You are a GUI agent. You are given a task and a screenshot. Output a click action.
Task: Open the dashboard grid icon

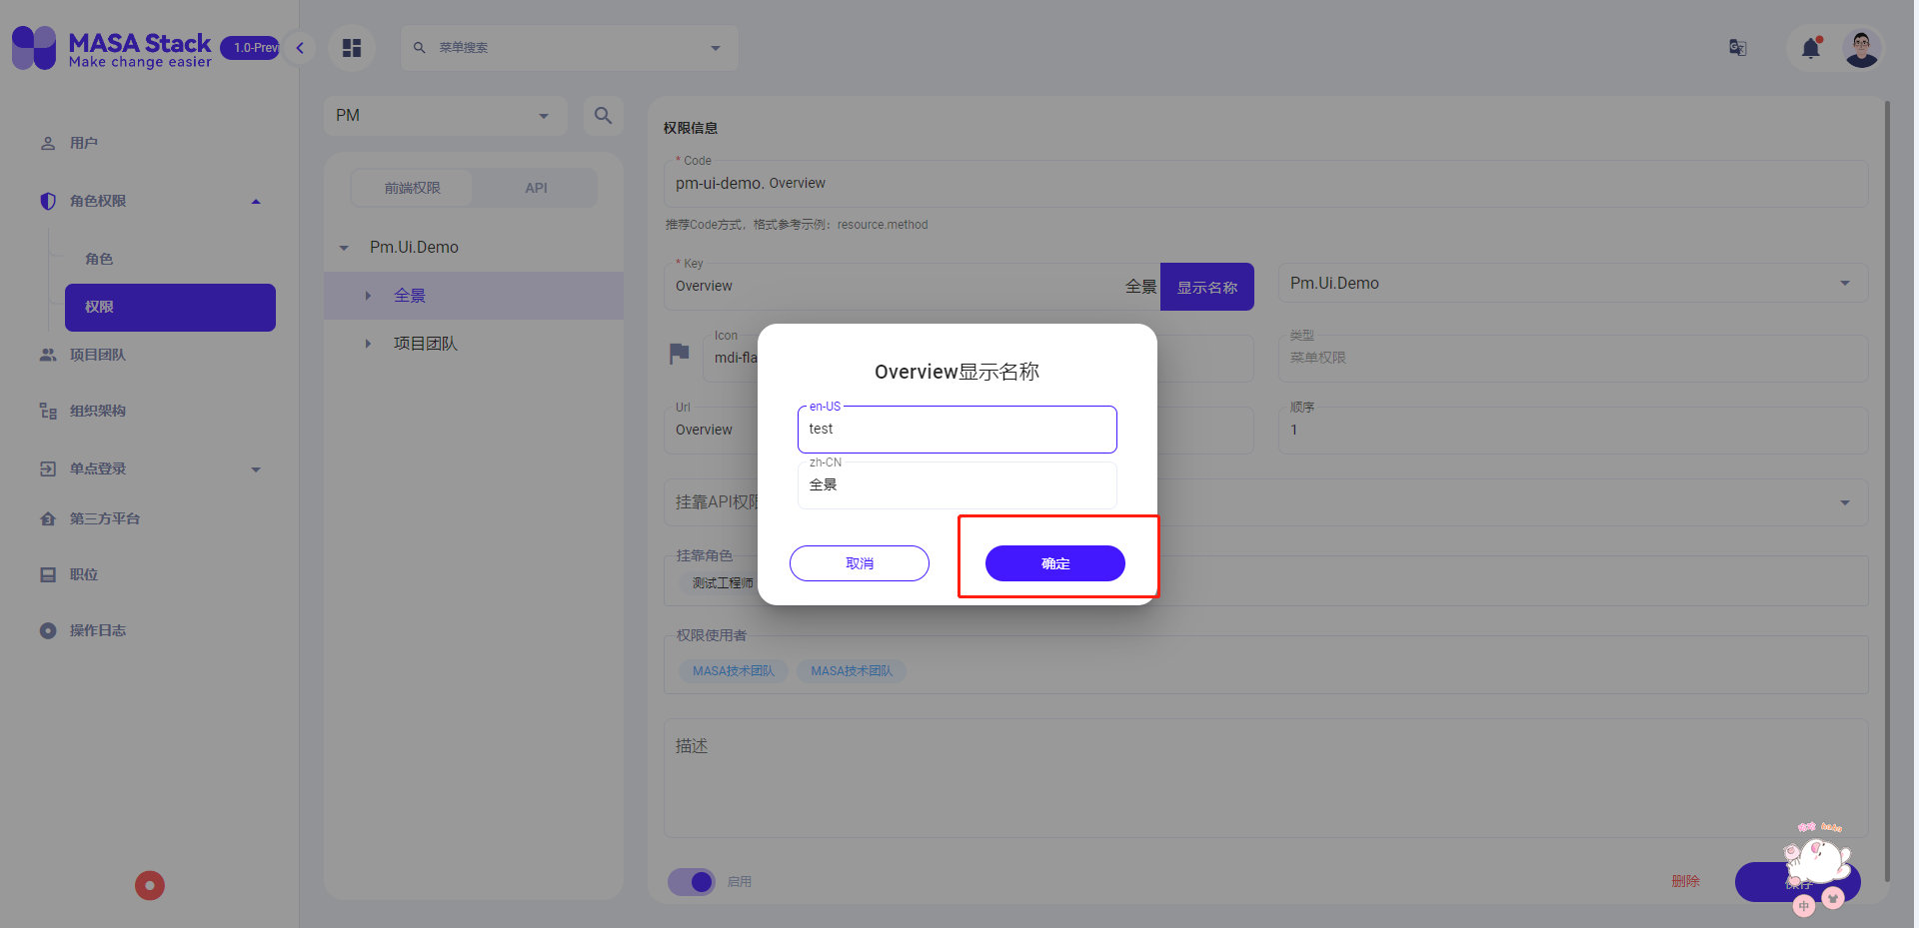click(352, 48)
